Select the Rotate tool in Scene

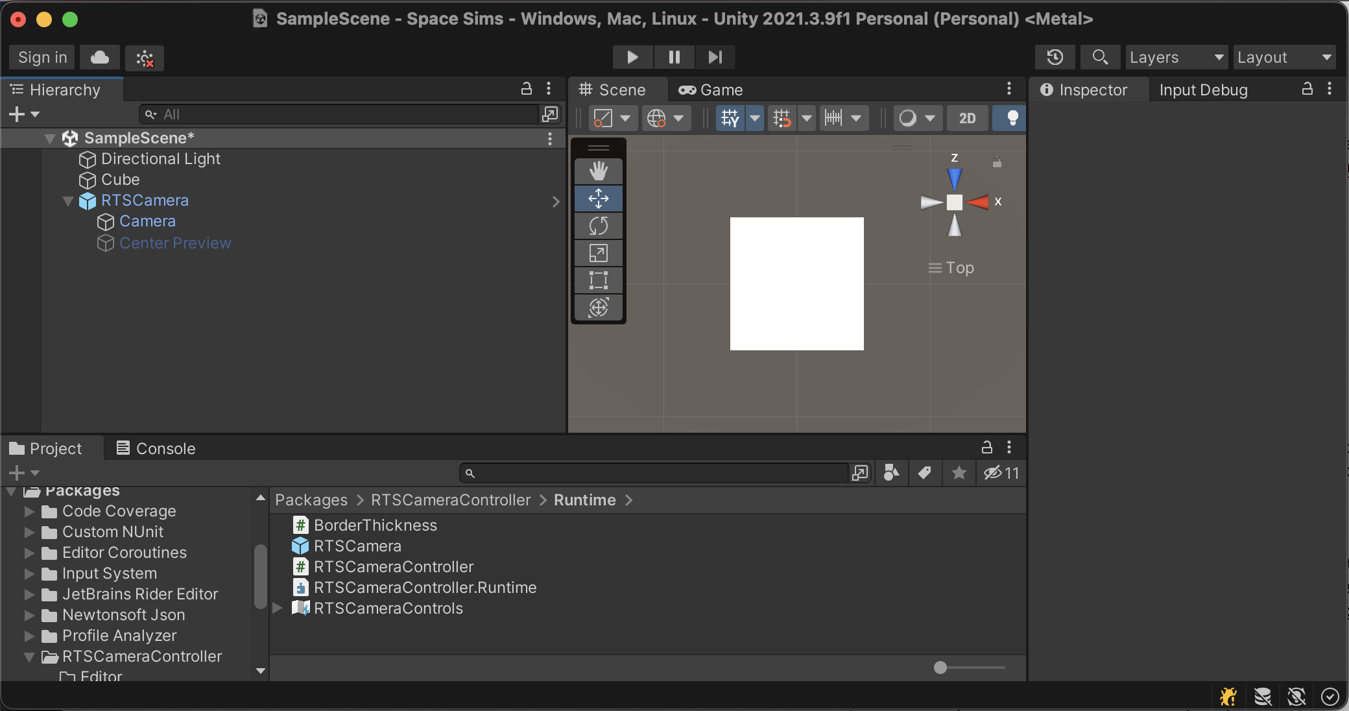coord(598,226)
